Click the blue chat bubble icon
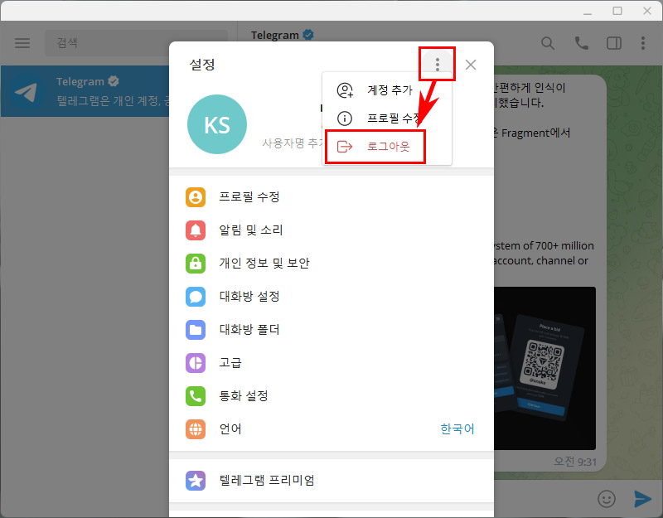663x518 pixels. pos(196,297)
